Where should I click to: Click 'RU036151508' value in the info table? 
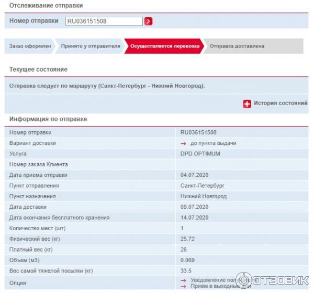(198, 132)
